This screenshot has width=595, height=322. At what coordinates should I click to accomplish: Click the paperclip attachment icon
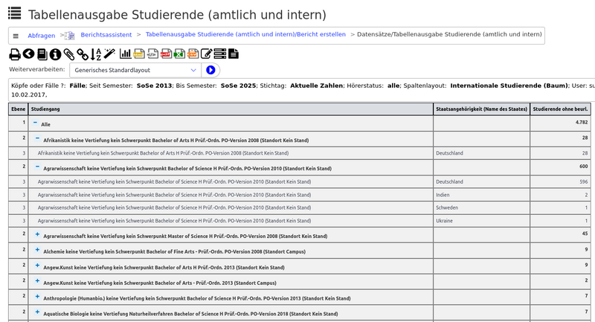[69, 54]
